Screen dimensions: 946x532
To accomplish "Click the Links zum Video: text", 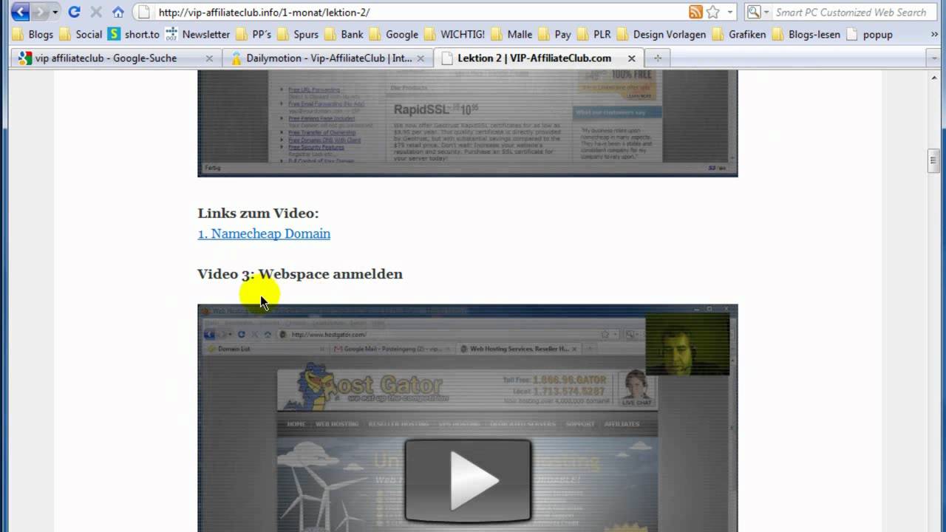I will tap(258, 214).
